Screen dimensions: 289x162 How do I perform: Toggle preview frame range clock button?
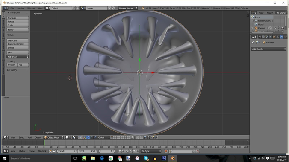click(x=50, y=151)
